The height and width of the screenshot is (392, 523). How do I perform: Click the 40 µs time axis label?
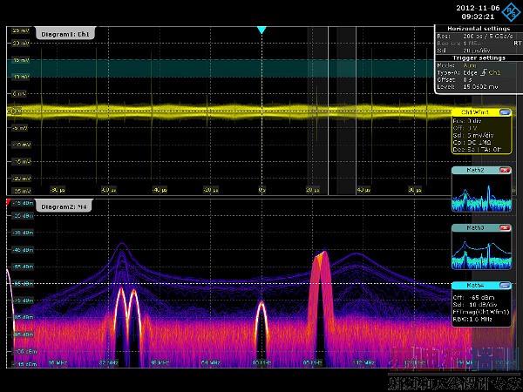coord(363,190)
